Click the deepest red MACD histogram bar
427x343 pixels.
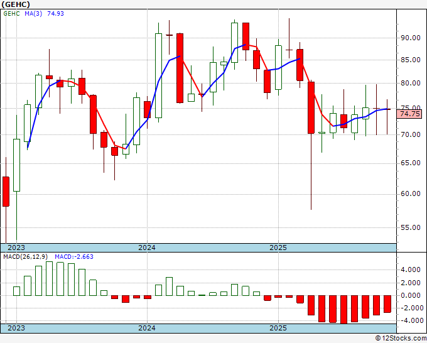click(x=343, y=310)
